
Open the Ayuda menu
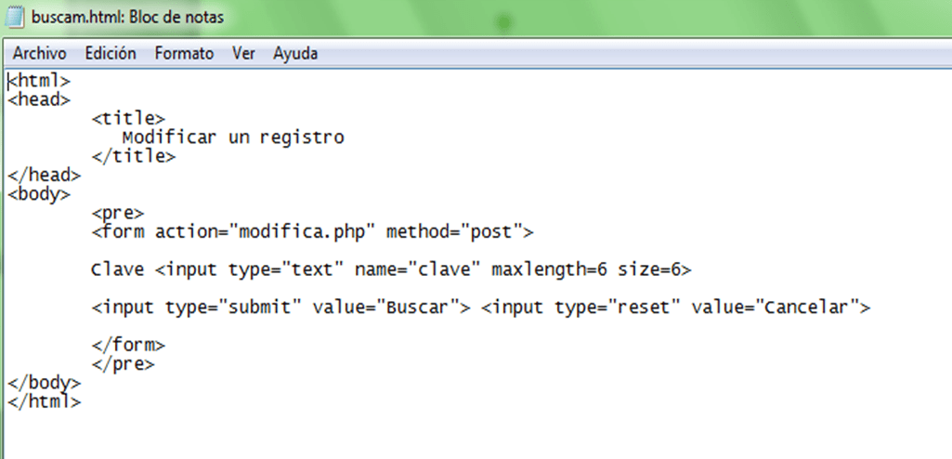pyautogui.click(x=295, y=54)
